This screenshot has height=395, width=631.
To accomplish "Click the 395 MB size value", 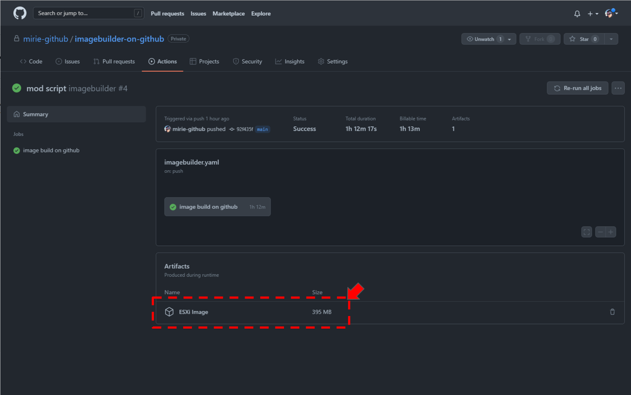I will (322, 312).
